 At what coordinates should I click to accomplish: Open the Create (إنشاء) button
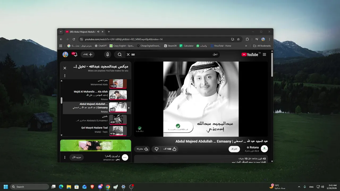click(88, 54)
